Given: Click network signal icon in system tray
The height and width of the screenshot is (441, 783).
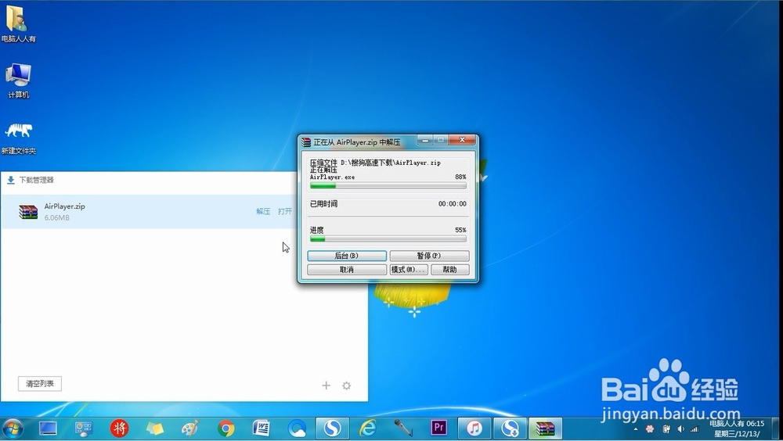Looking at the screenshot, I should [x=694, y=429].
